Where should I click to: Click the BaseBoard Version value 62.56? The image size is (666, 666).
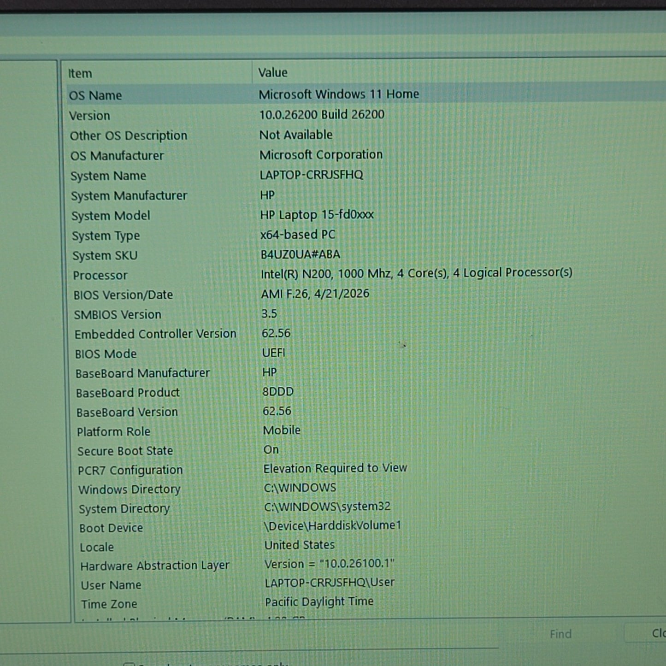coord(277,411)
